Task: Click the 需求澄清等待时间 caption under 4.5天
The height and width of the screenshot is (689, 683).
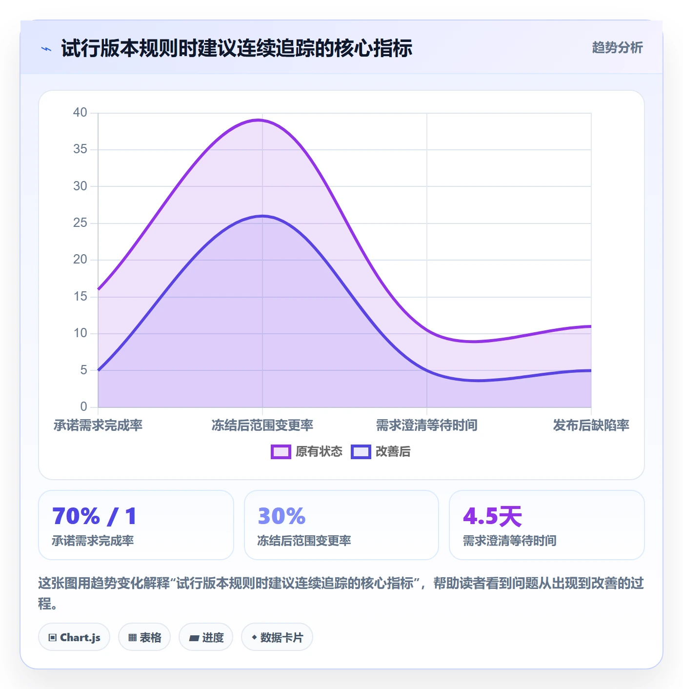Action: (x=510, y=541)
